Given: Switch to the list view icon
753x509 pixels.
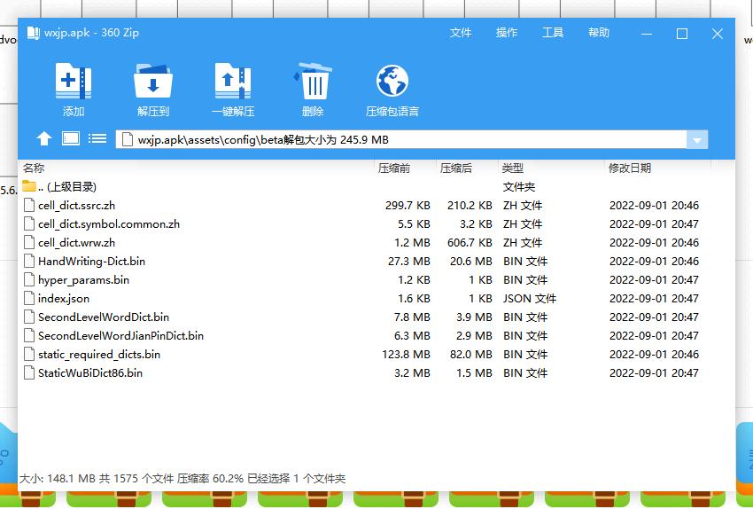Looking at the screenshot, I should [x=97, y=139].
